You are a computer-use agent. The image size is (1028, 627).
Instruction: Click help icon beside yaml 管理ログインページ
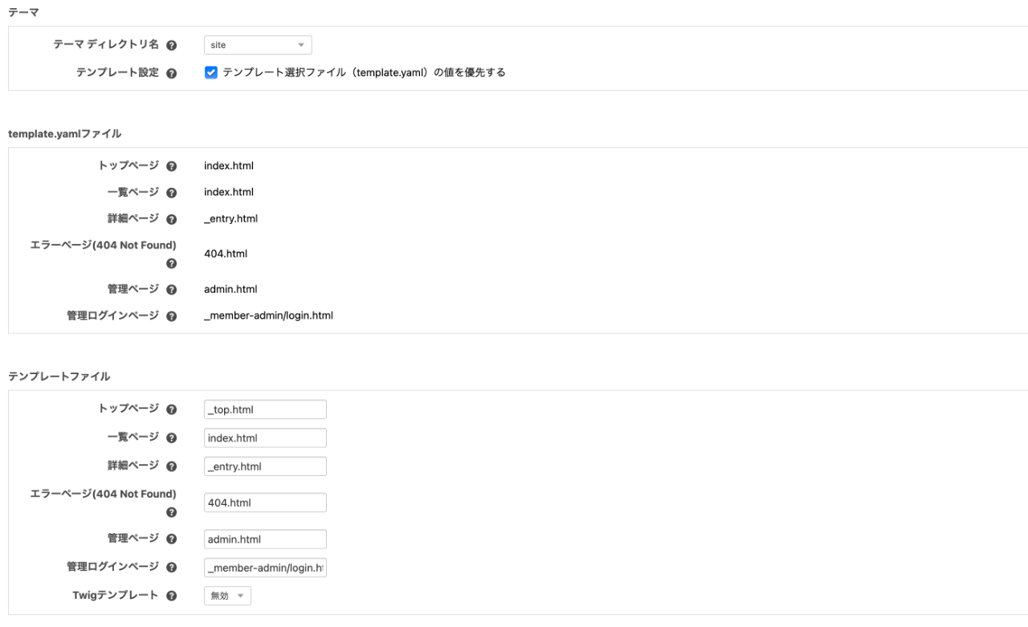[x=171, y=316]
